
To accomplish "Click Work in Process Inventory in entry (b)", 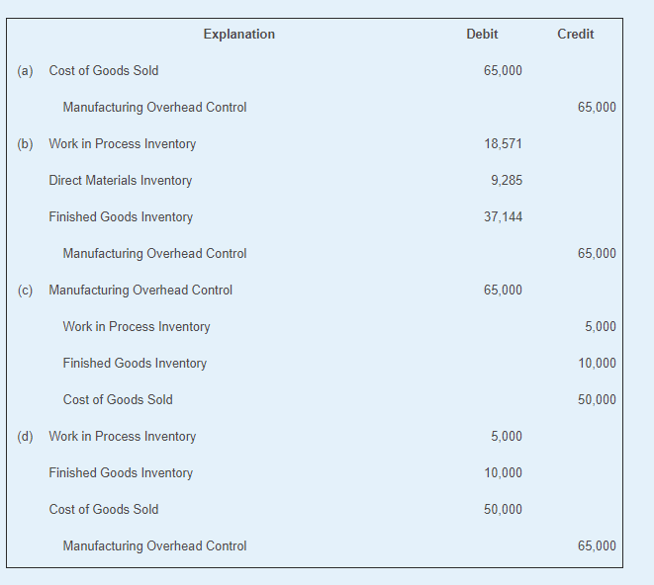I will click(x=122, y=144).
